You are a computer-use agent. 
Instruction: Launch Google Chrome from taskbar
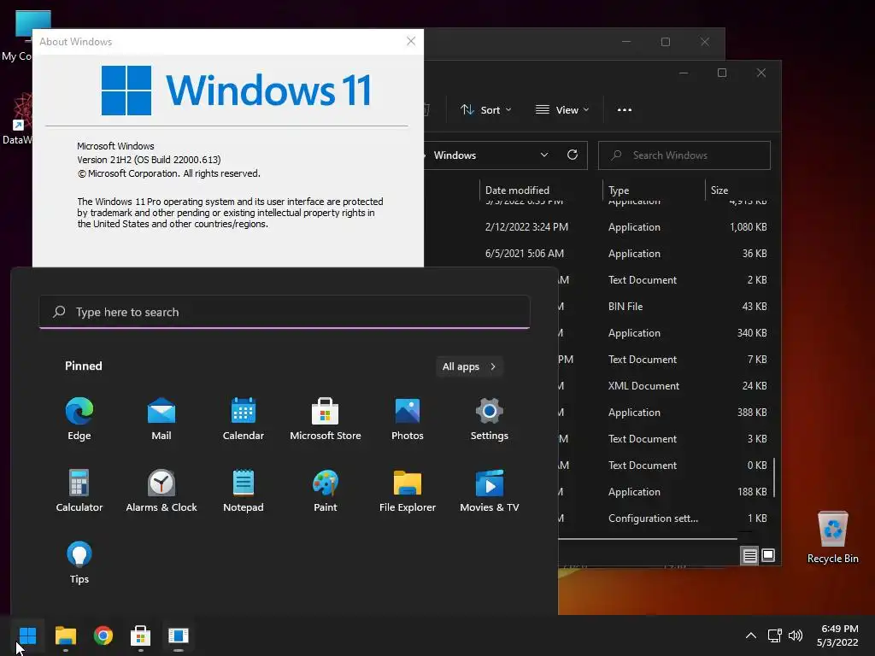coord(103,635)
